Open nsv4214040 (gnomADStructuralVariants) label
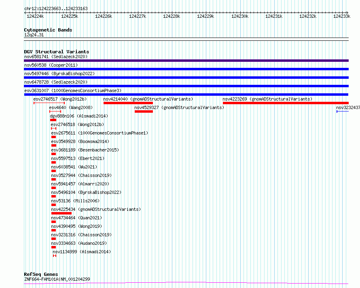Viewport: 360px width, 288px height. pos(148,99)
